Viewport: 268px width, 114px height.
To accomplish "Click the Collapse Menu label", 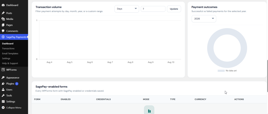I will [14, 108].
